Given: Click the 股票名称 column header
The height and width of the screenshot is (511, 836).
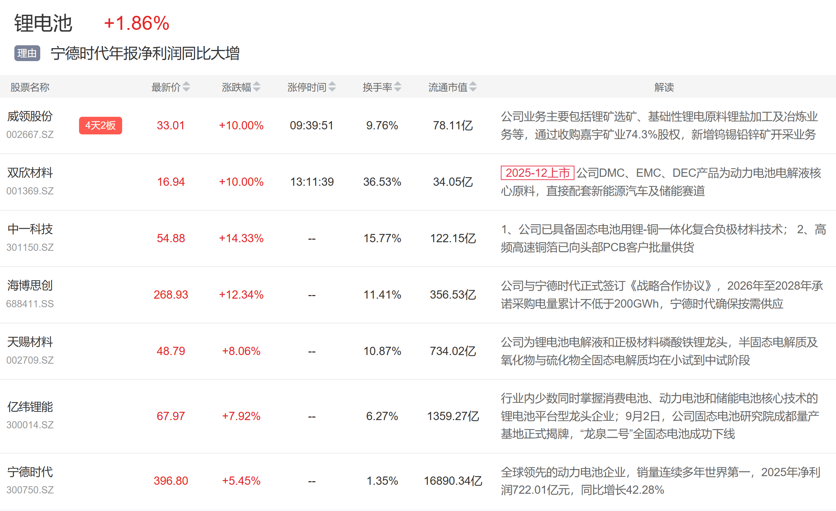Looking at the screenshot, I should [30, 87].
